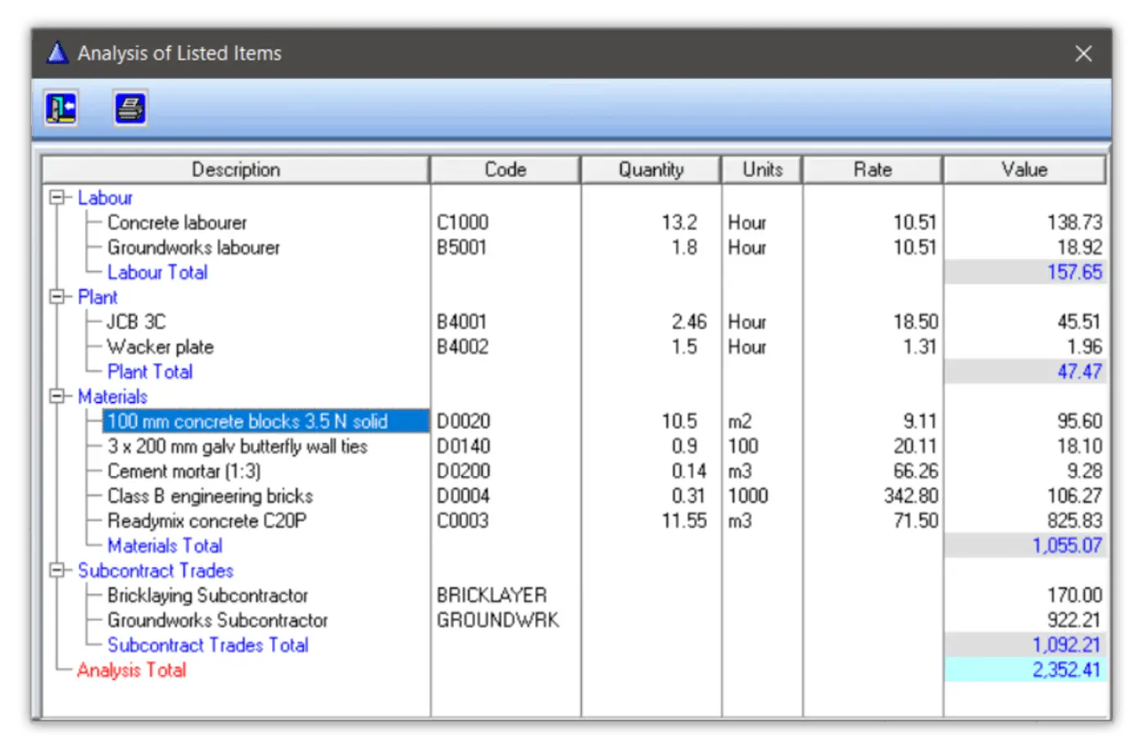Click the Description column header
The image size is (1147, 743).
236,170
